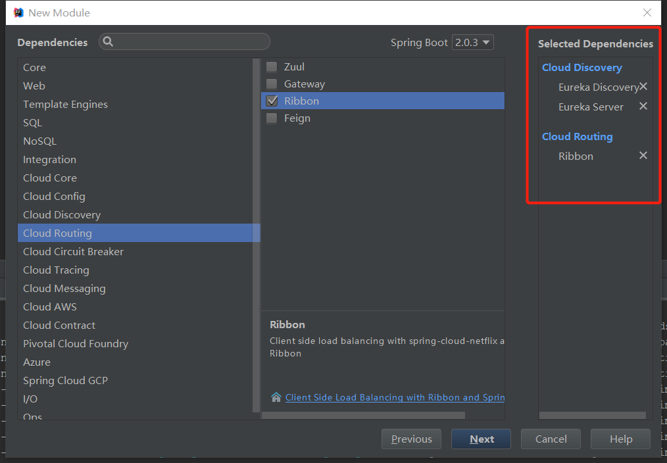Click the category list vertical scrollbar

click(256, 235)
